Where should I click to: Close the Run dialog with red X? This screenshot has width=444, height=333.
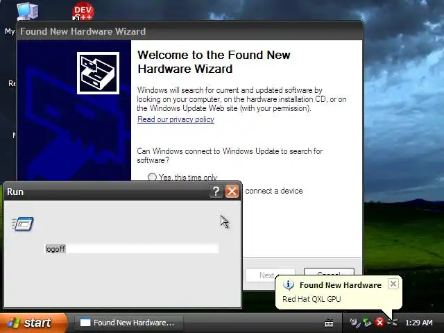[232, 191]
